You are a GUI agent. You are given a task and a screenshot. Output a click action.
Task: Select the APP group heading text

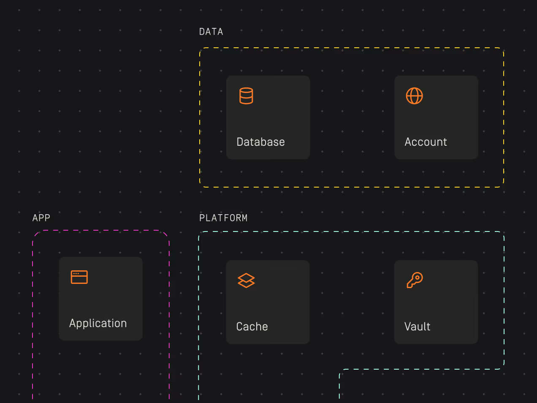click(x=41, y=218)
